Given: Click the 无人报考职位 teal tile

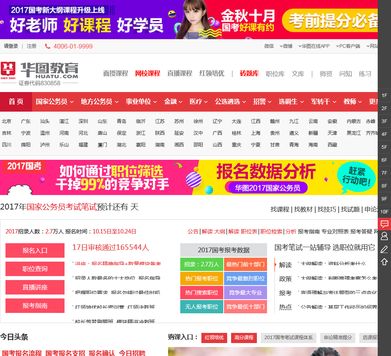Looking at the screenshot, I should click(x=202, y=307).
